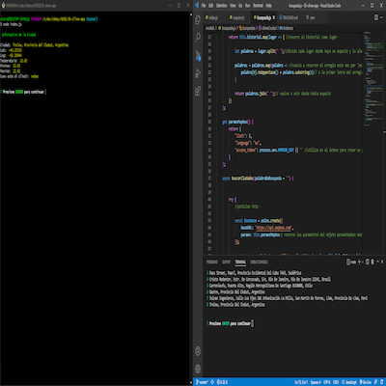Create a new terminal with plus icon
The height and width of the screenshot is (386, 386).
coord(359,262)
